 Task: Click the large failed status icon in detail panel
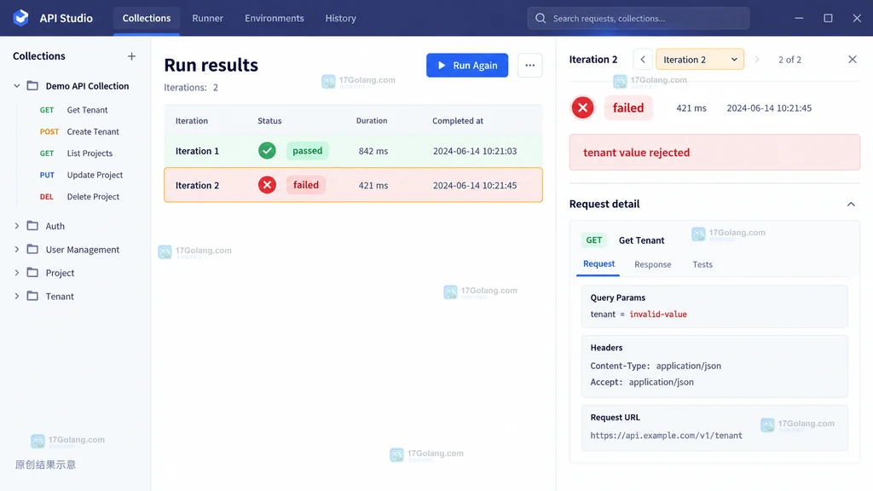[583, 108]
